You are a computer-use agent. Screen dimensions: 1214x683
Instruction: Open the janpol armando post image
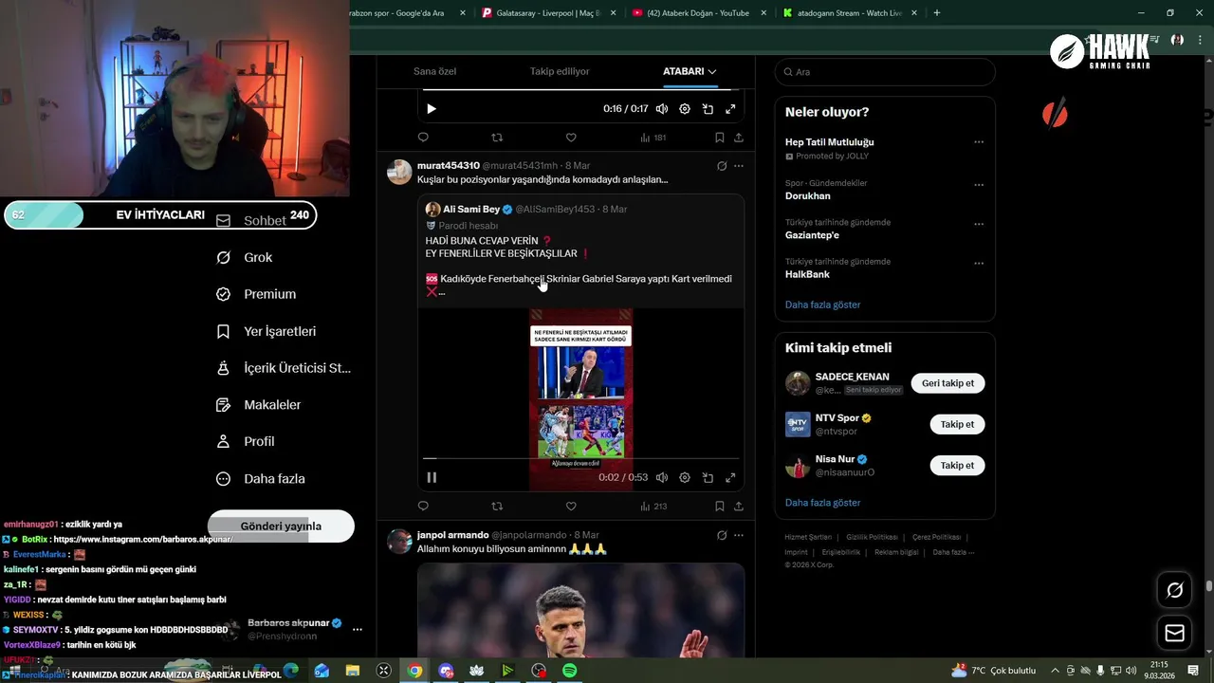(580, 609)
